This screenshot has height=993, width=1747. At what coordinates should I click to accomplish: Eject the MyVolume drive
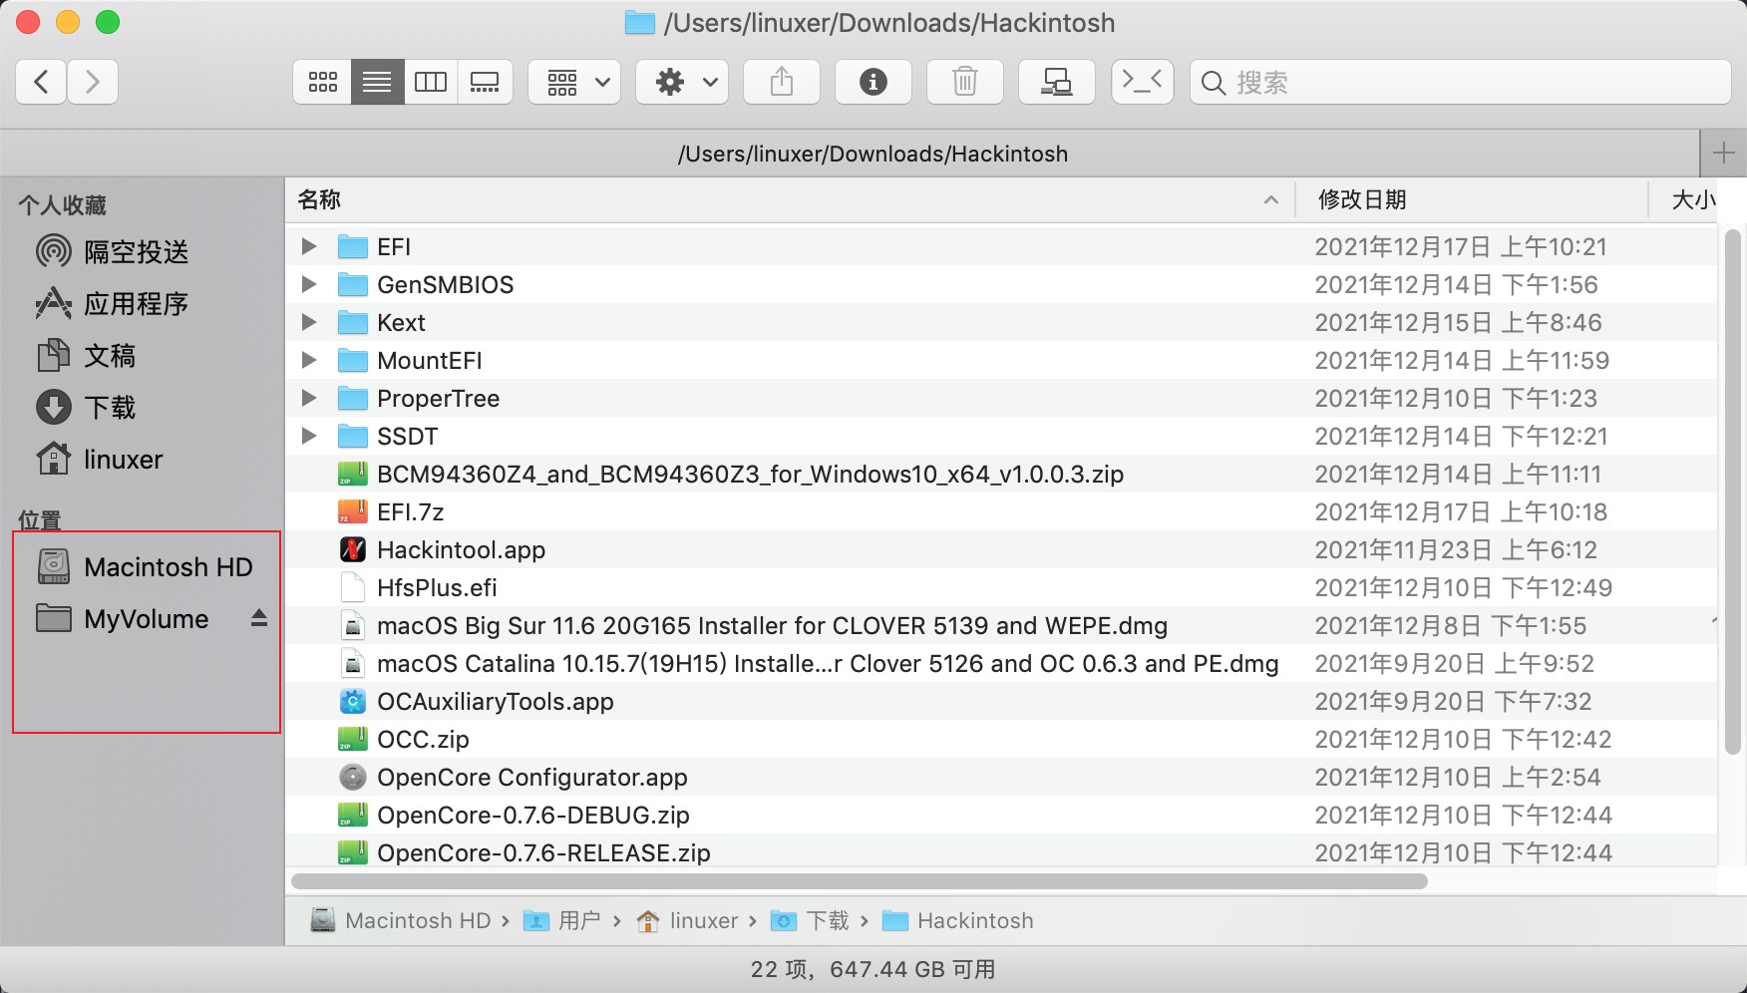(x=259, y=618)
